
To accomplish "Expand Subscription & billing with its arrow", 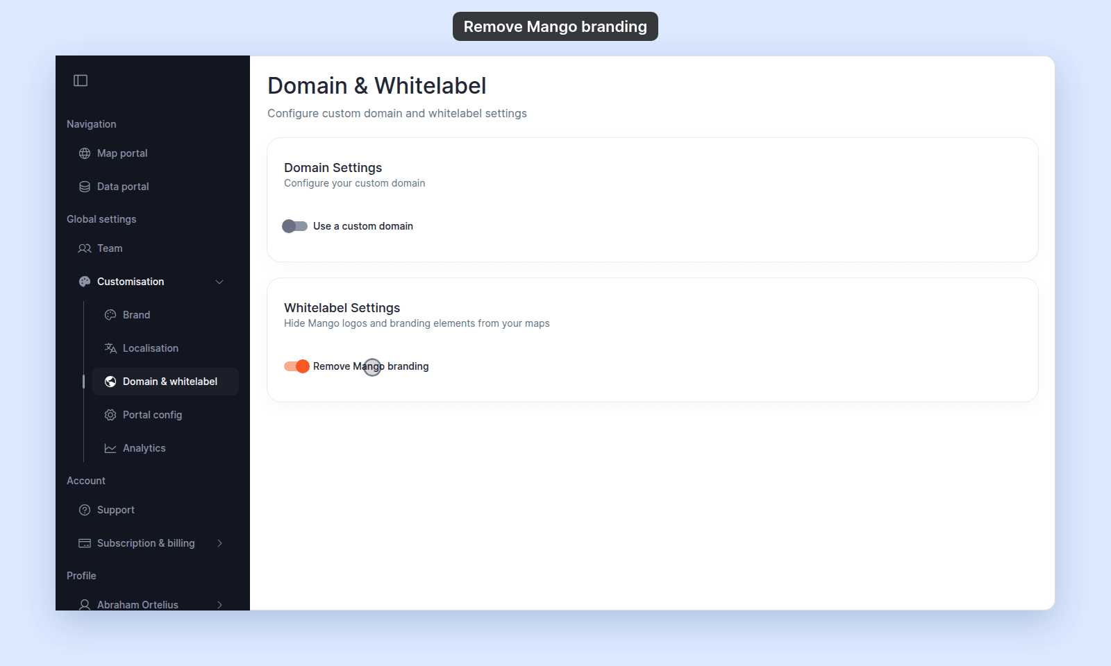I will click(x=219, y=543).
